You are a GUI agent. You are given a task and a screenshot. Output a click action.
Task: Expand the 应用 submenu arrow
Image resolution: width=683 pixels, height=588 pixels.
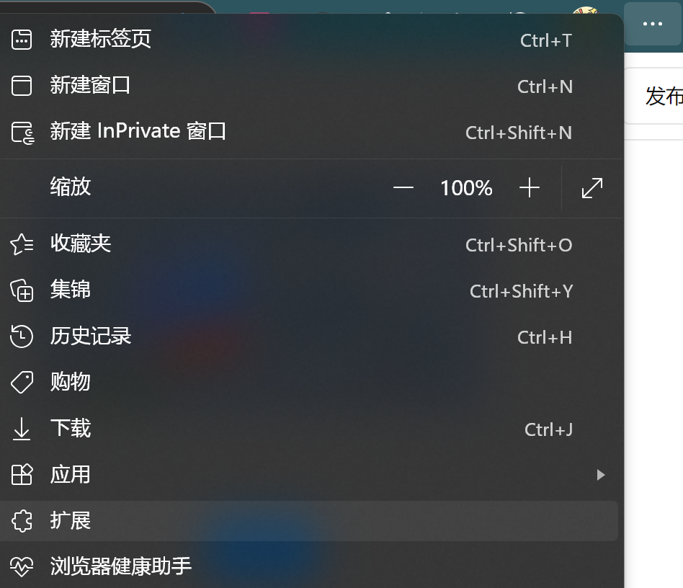[x=601, y=475]
